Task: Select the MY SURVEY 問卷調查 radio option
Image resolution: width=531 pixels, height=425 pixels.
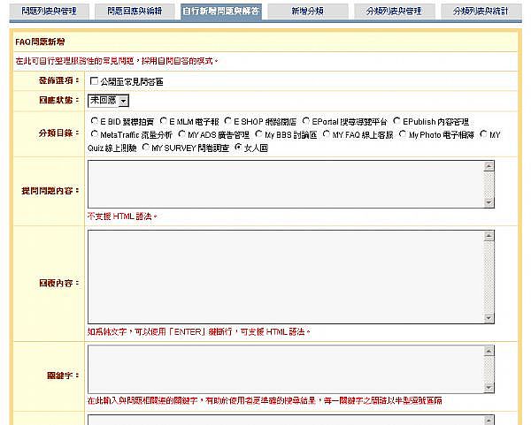Action: click(146, 148)
